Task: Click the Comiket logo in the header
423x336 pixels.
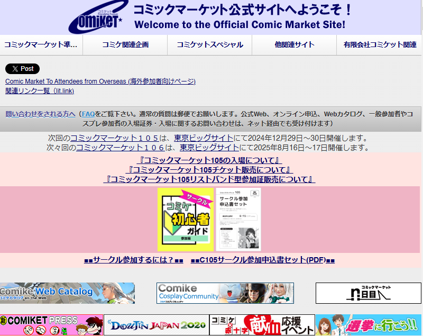Action: tap(97, 16)
